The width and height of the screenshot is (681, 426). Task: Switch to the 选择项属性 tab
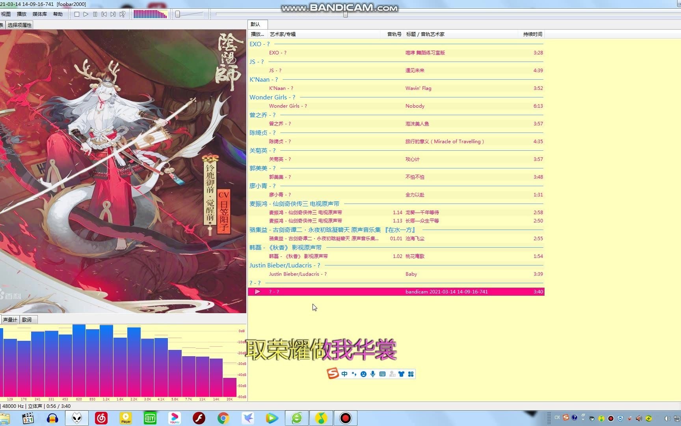[x=20, y=25]
